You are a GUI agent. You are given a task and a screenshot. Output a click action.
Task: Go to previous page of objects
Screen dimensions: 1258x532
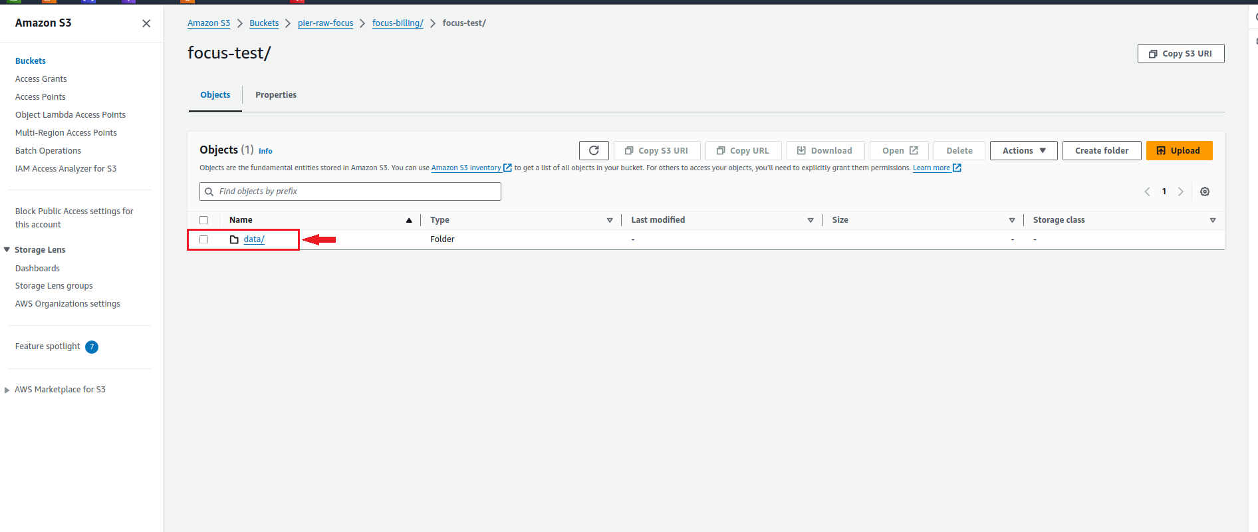point(1147,192)
